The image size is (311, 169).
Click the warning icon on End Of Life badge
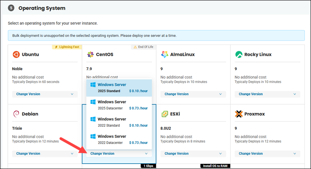pos(135,47)
